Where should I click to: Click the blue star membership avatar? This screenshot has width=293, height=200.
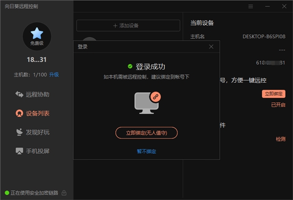(37, 36)
